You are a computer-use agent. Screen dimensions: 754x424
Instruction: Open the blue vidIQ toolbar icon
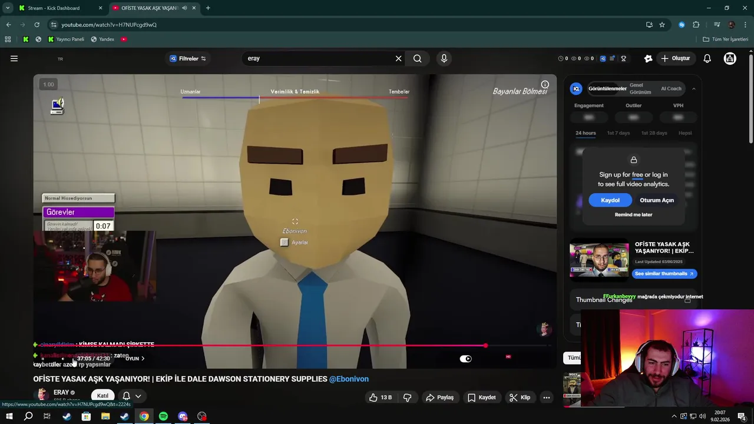(603, 58)
